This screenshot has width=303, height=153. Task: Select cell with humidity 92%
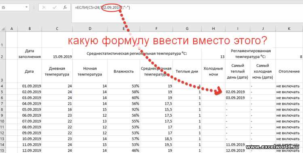124,109
